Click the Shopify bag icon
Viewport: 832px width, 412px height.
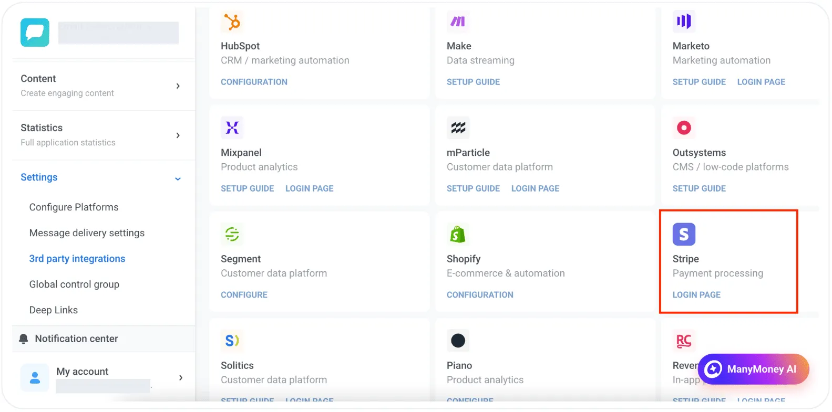coord(458,234)
